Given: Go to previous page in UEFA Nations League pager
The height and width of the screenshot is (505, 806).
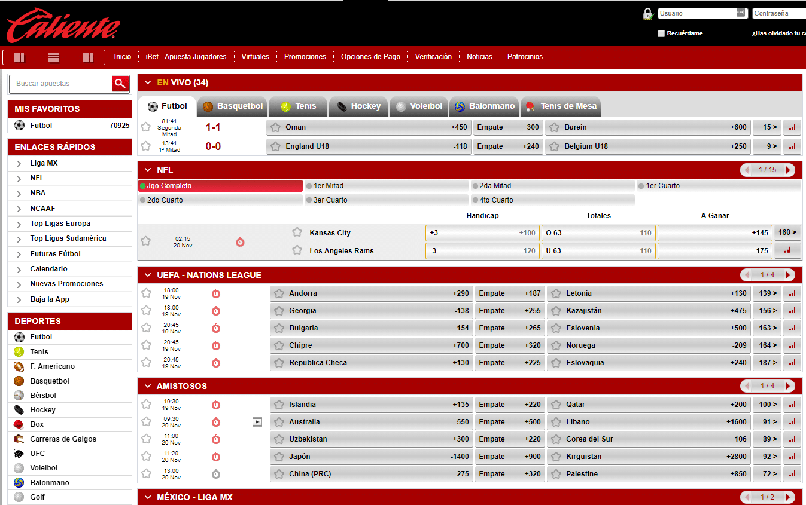Looking at the screenshot, I should point(747,276).
